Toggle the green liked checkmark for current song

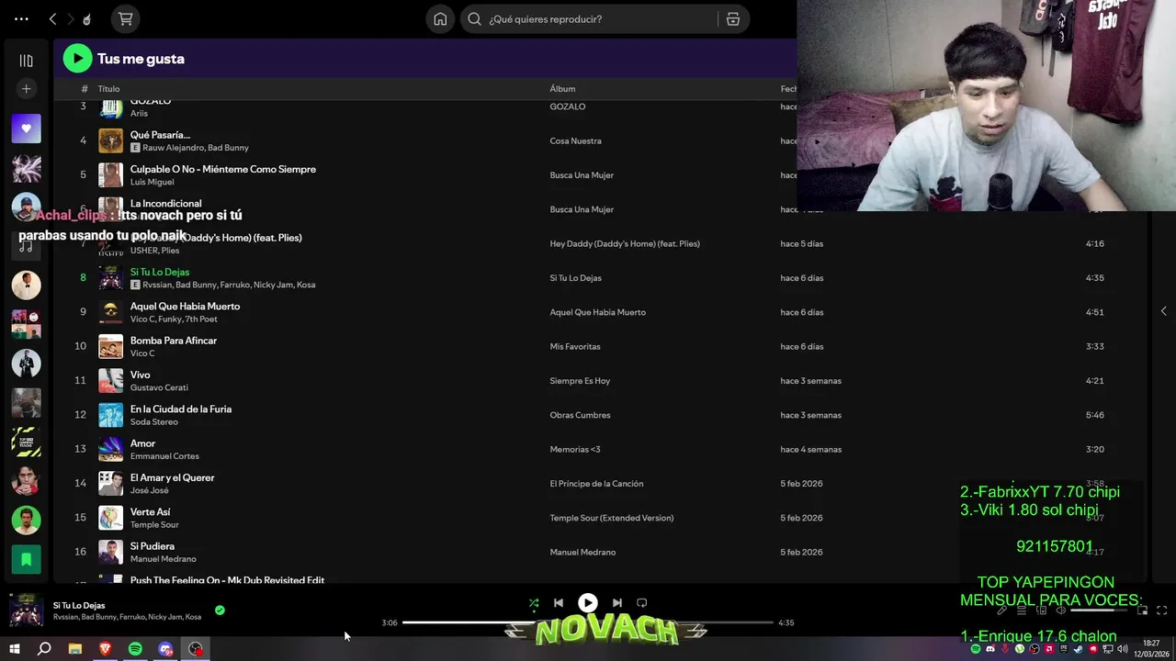220,610
